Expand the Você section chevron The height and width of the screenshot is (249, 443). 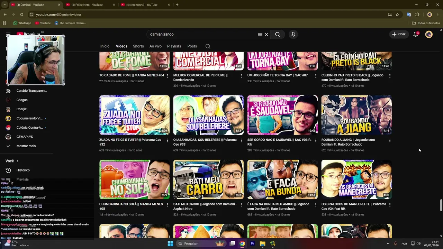pyautogui.click(x=17, y=161)
